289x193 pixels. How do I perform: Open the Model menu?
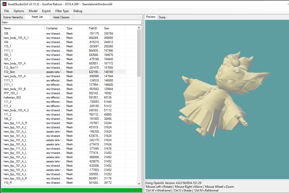pos(33,11)
